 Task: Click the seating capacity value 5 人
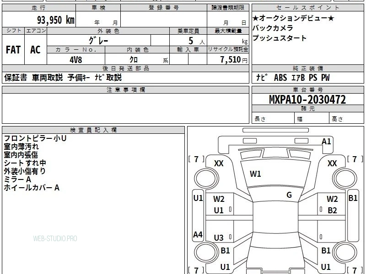[x=196, y=41]
